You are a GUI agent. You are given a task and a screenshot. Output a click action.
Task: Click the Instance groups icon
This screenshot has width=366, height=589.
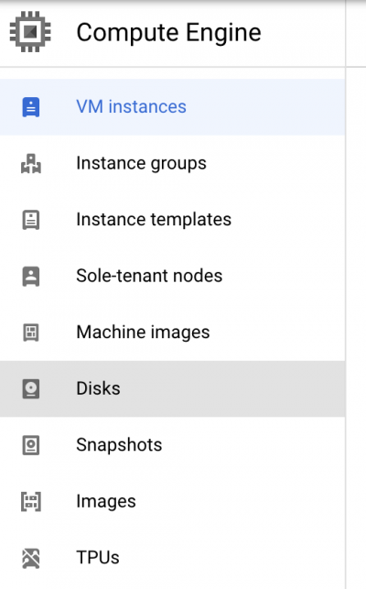[x=31, y=163]
